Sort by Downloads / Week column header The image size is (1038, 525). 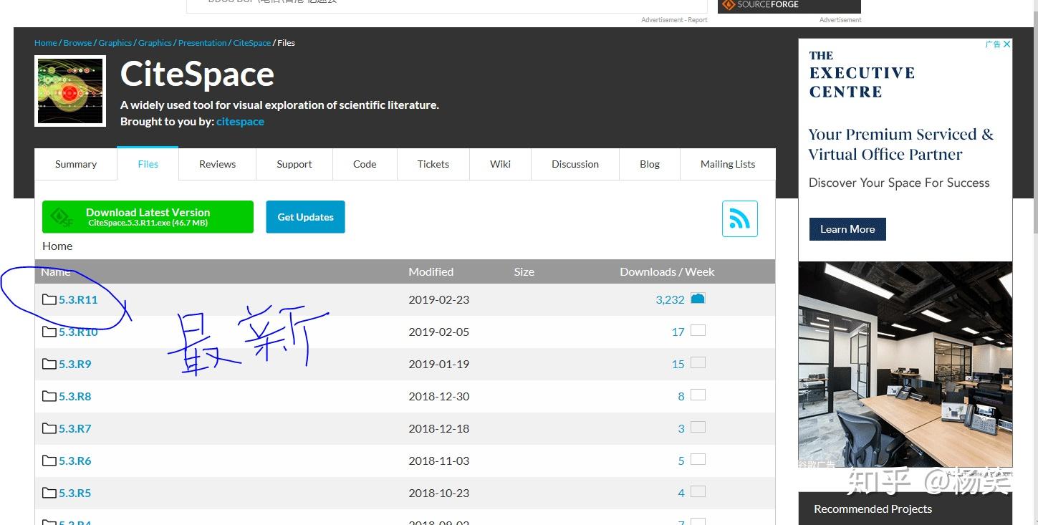pos(667,271)
